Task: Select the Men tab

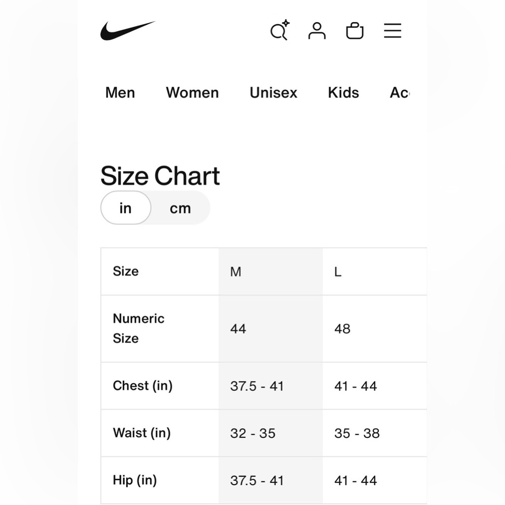Action: [x=120, y=93]
